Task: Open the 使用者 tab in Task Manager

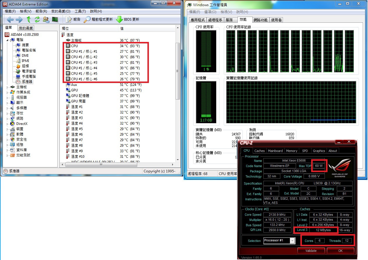Action: (276, 20)
